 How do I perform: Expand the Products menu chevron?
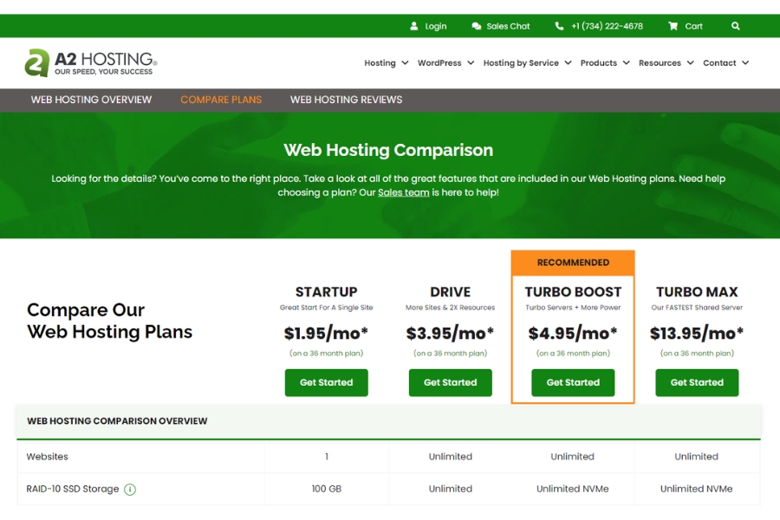click(627, 62)
